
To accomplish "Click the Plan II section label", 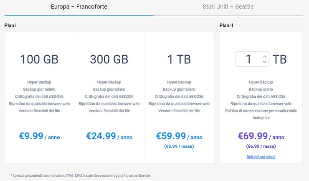I will click(x=226, y=25).
